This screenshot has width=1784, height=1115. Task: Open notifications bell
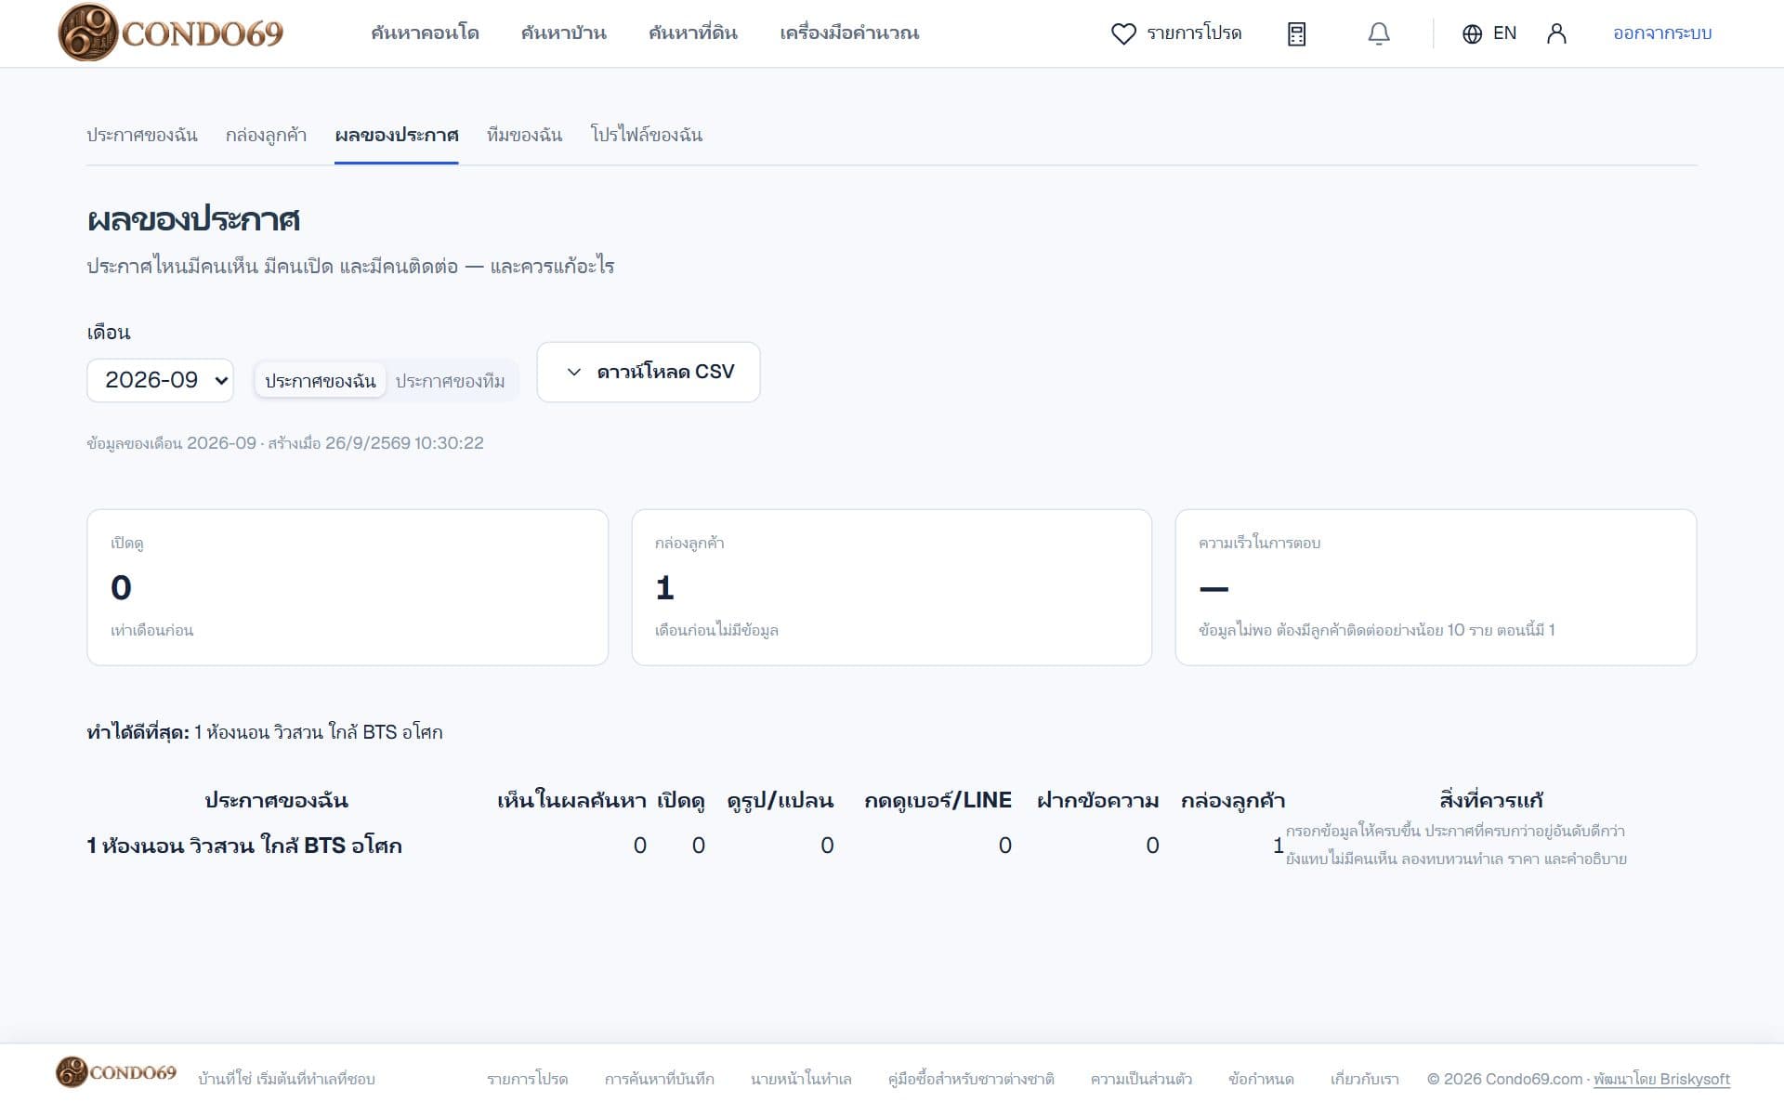click(x=1379, y=34)
